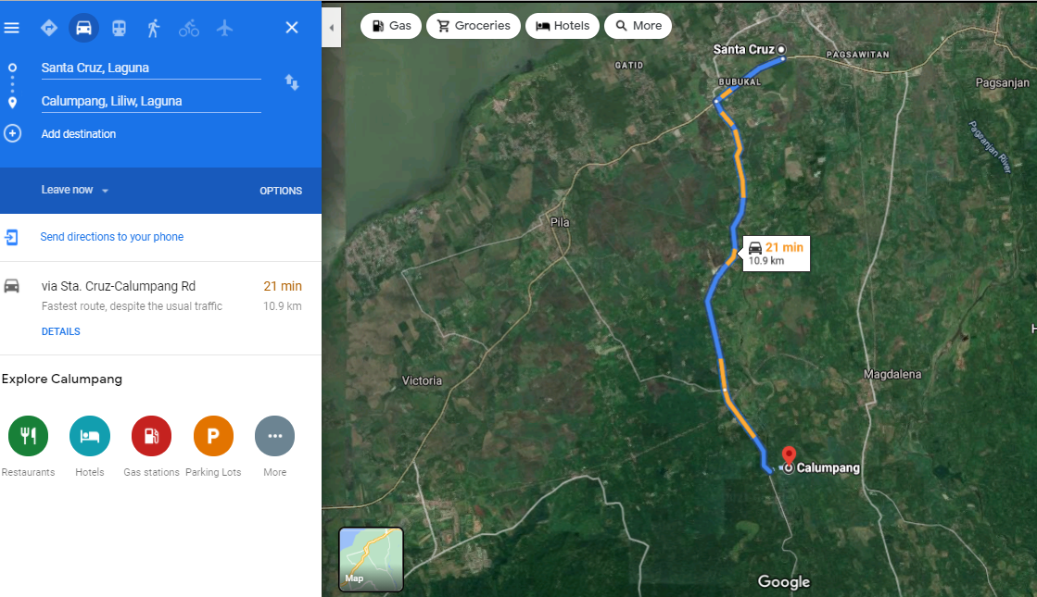Image resolution: width=1037 pixels, height=597 pixels.
Task: Select flights travel mode
Action: point(224,28)
